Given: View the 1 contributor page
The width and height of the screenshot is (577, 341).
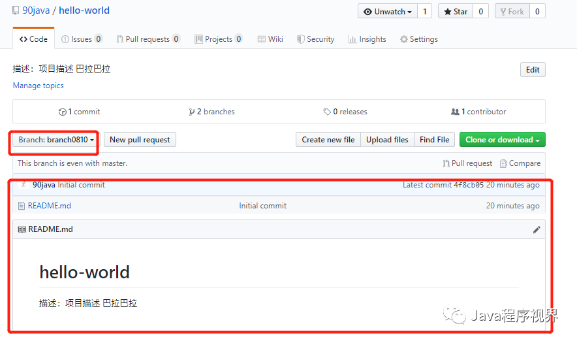Looking at the screenshot, I should point(478,112).
